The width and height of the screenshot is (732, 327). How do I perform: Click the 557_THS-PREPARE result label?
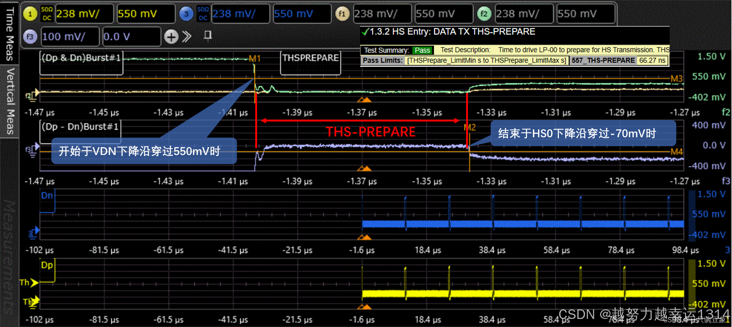[603, 61]
